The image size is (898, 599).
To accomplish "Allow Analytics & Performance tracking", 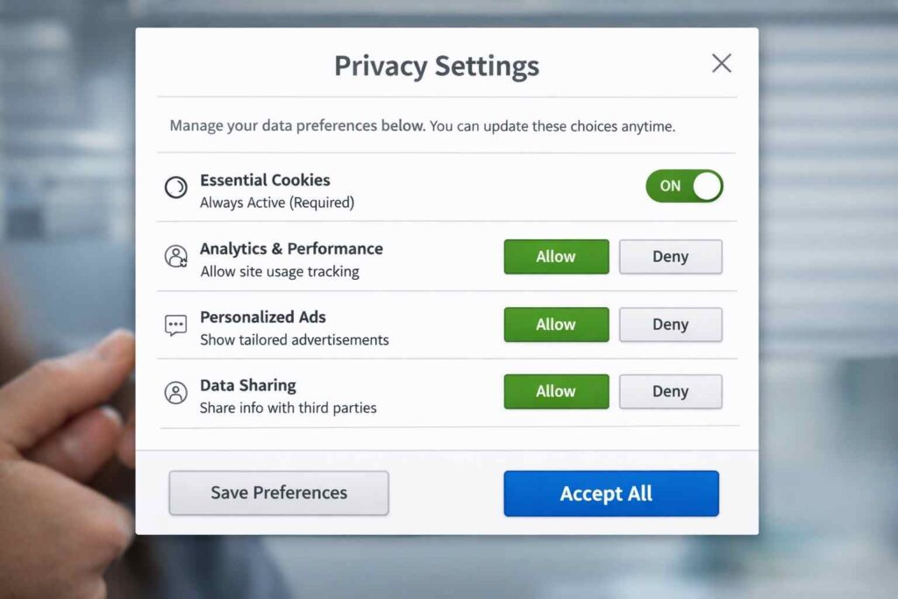I will 556,256.
